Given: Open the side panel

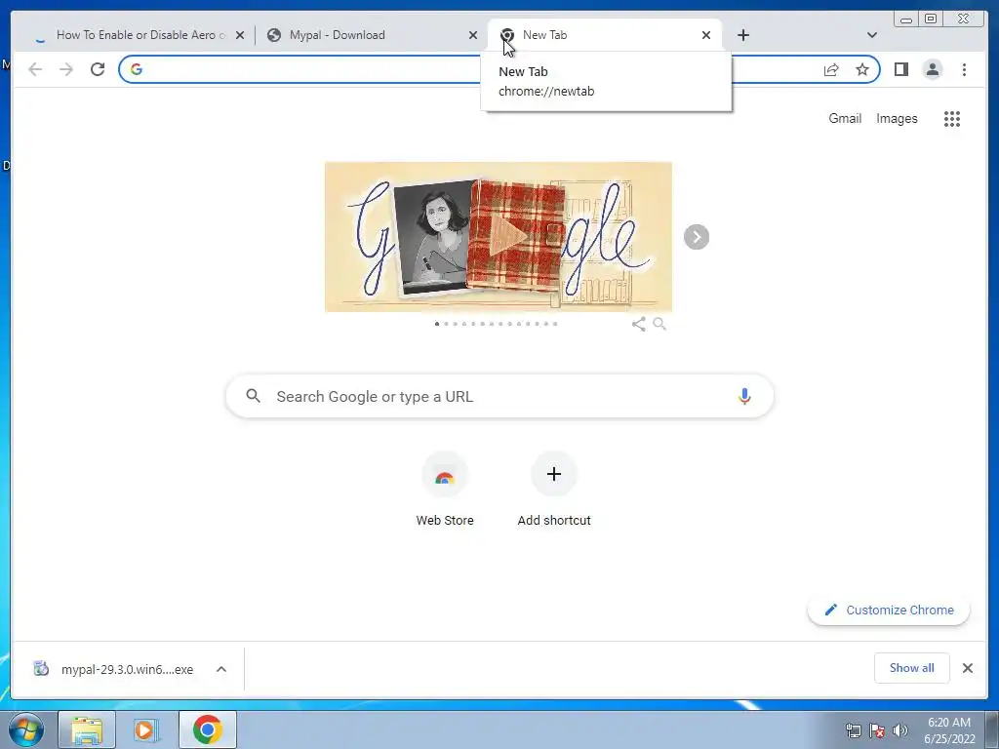Looking at the screenshot, I should tap(900, 69).
